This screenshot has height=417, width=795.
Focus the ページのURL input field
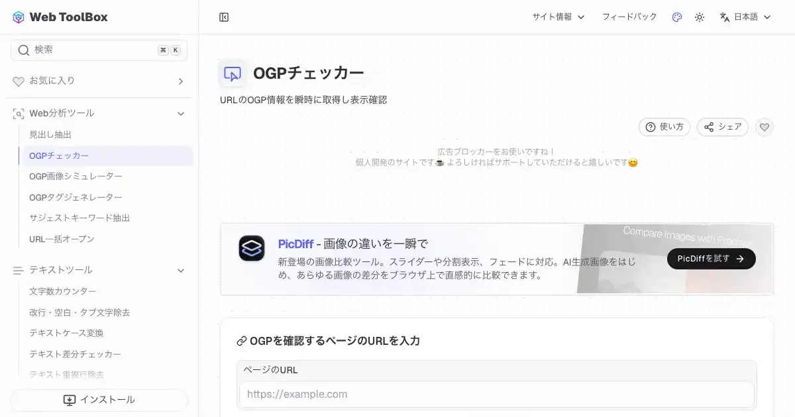click(x=497, y=394)
